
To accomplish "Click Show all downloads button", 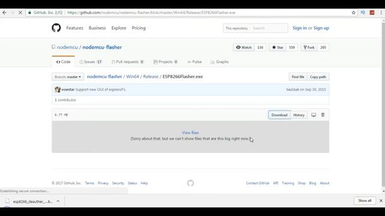I will click(365, 200).
